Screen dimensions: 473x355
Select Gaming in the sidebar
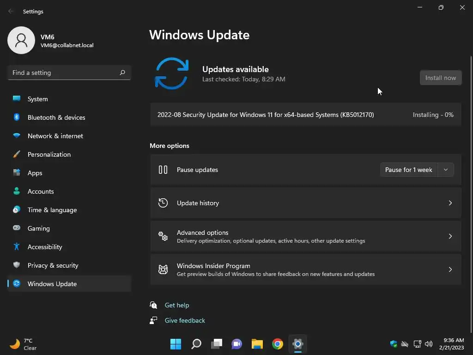pos(69,228)
